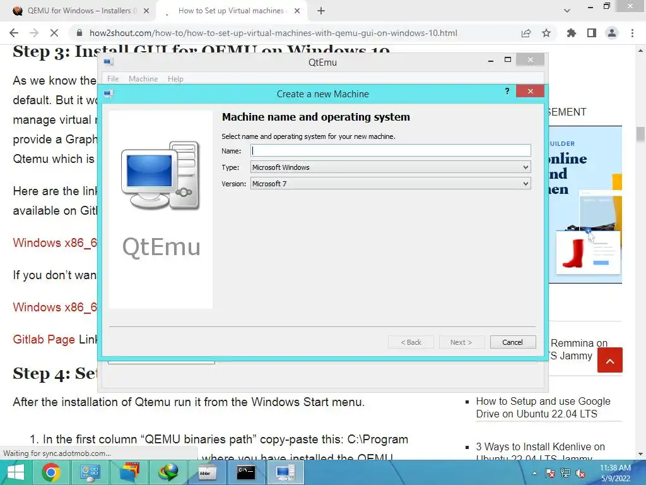Click the share page icon in address bar
The width and height of the screenshot is (646, 485).
(x=526, y=33)
